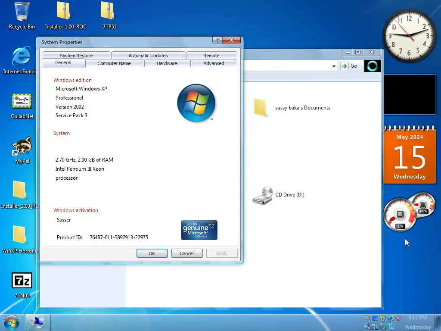
Task: Click the 'sussy baka's Documents' label
Action: pyautogui.click(x=303, y=108)
